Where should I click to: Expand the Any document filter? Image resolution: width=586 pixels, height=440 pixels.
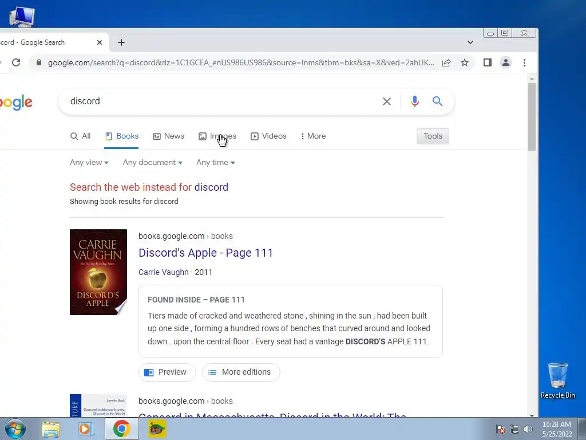point(152,162)
